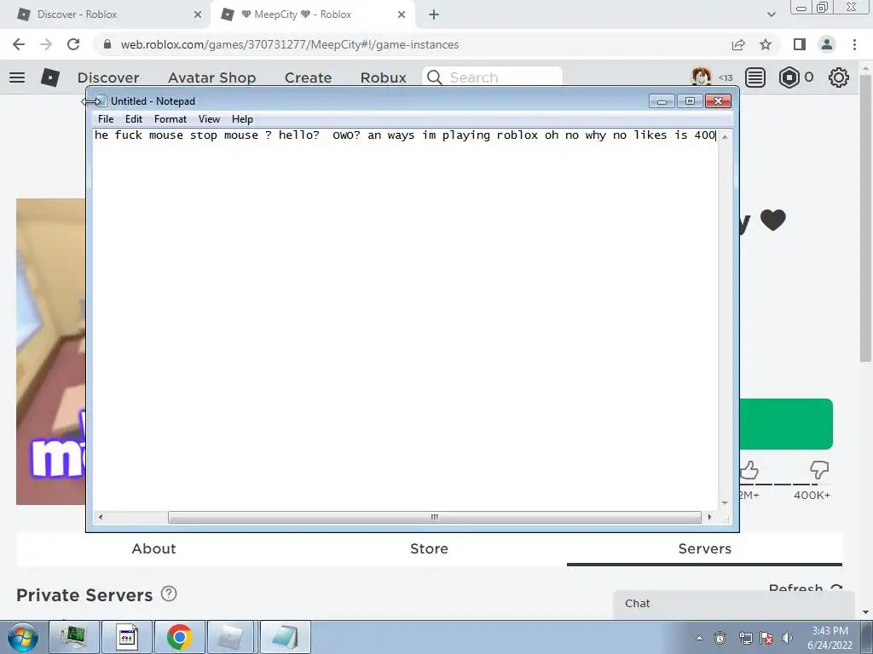Open the Chat panel header
Viewport: 873px width, 654px height.
[x=734, y=604]
